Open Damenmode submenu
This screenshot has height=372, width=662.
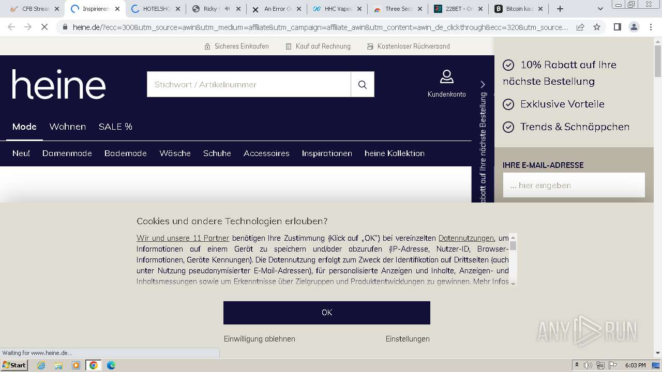pos(67,153)
